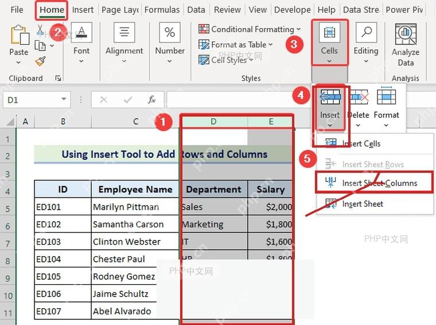Open the File tab
The image size is (436, 325).
[17, 10]
